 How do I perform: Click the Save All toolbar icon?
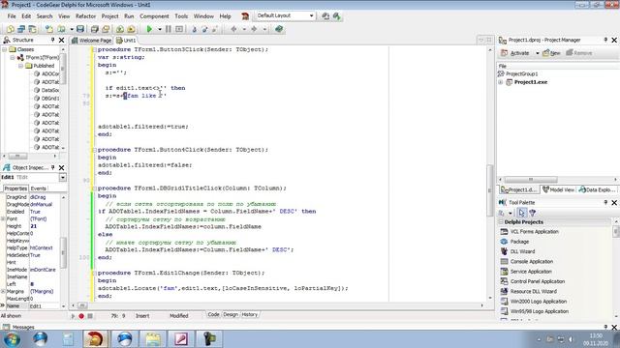[x=95, y=29]
